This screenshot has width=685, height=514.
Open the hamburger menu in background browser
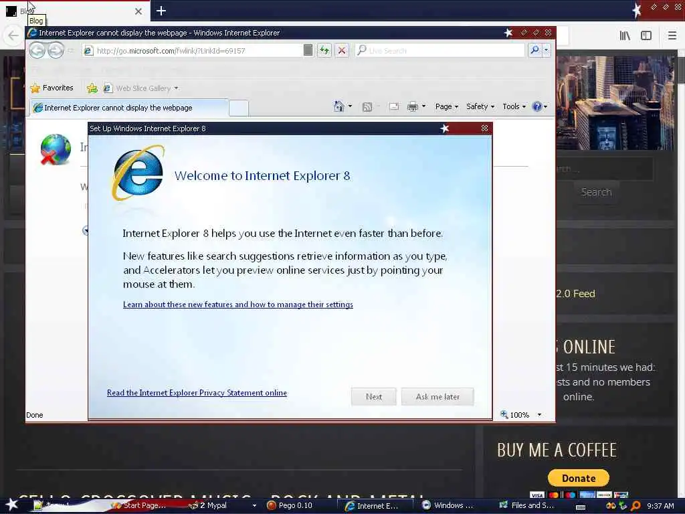[x=672, y=35]
